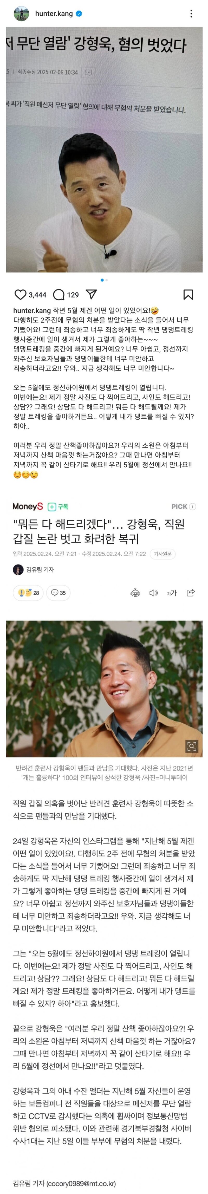Tap MoneyS press logo

click(x=28, y=507)
